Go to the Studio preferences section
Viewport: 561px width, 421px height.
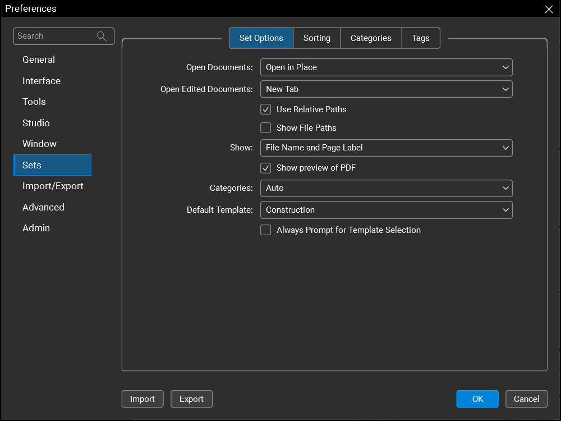[36, 123]
